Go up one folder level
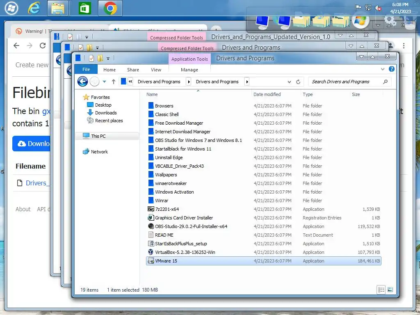 (x=114, y=82)
